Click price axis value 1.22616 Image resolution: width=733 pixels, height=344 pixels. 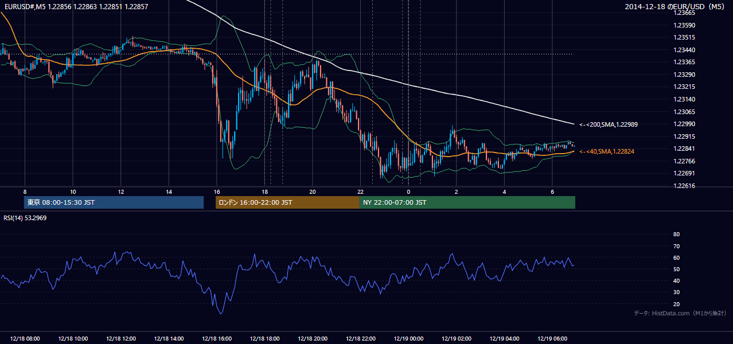(x=684, y=186)
